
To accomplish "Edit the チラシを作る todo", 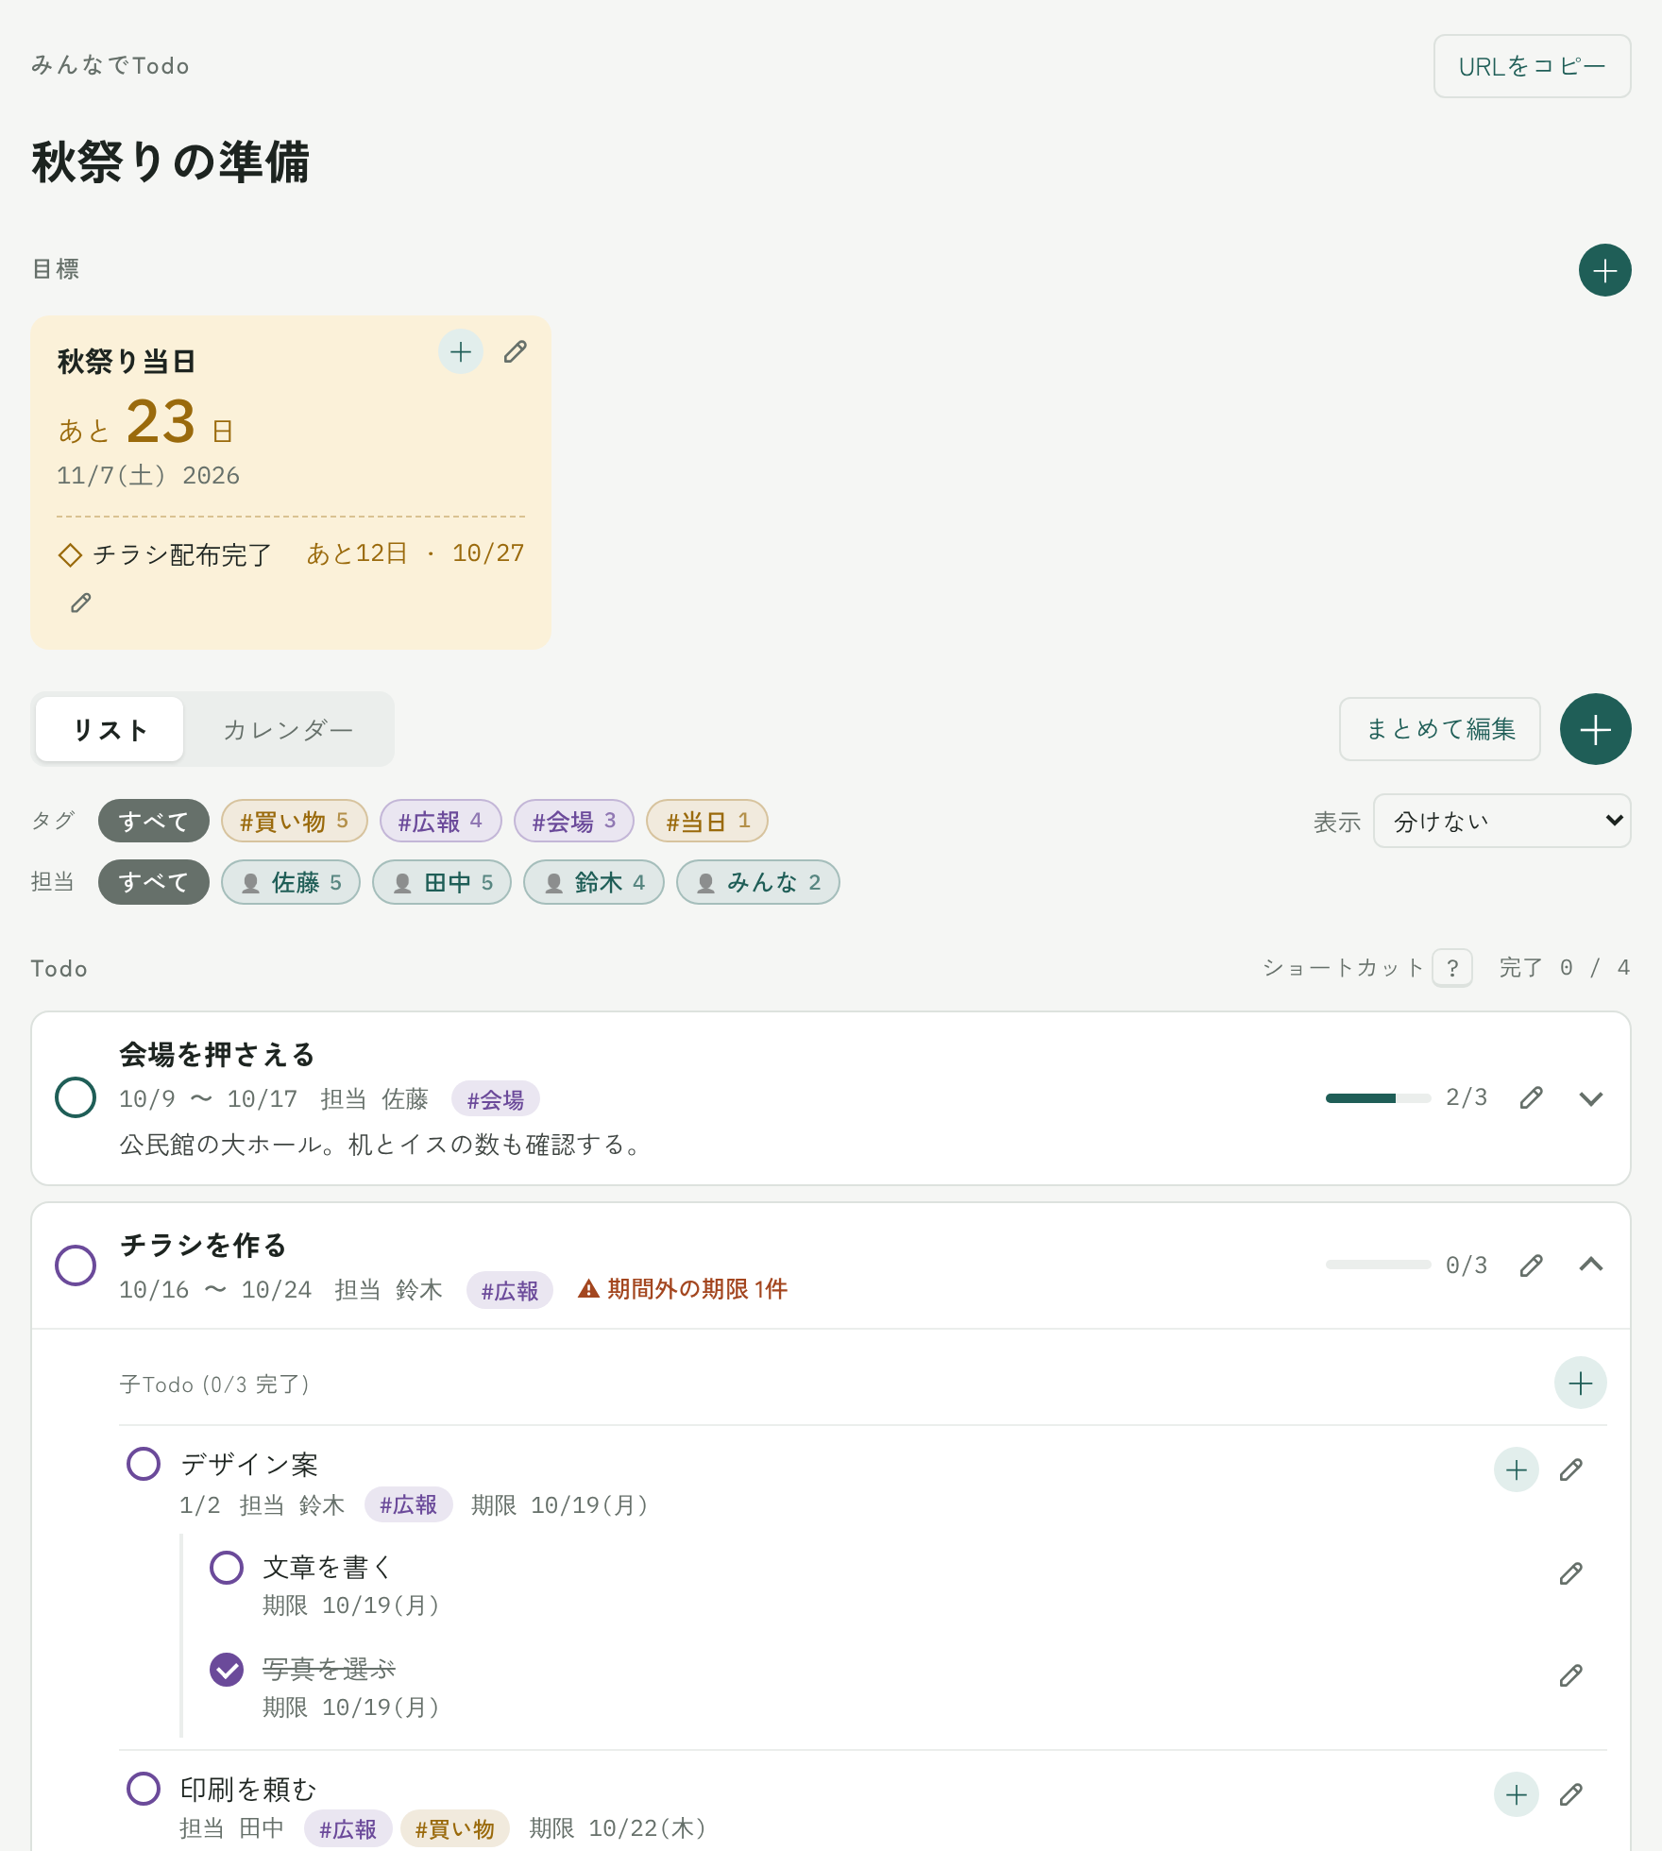I will 1531,1265.
